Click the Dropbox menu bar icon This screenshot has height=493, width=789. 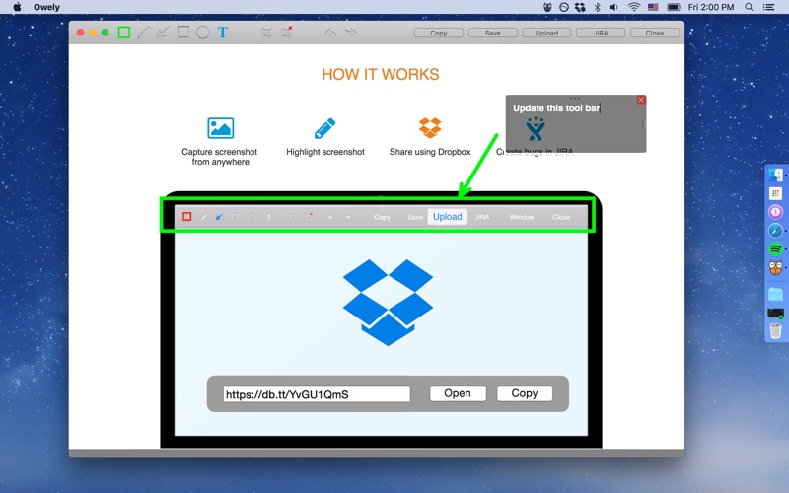(x=580, y=7)
